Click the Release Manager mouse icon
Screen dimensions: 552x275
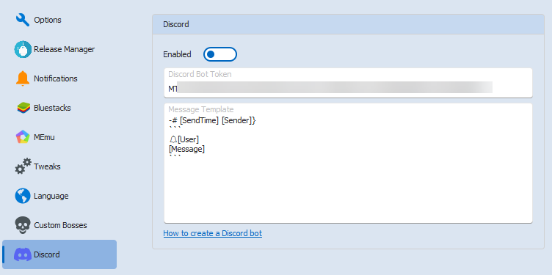(x=23, y=49)
